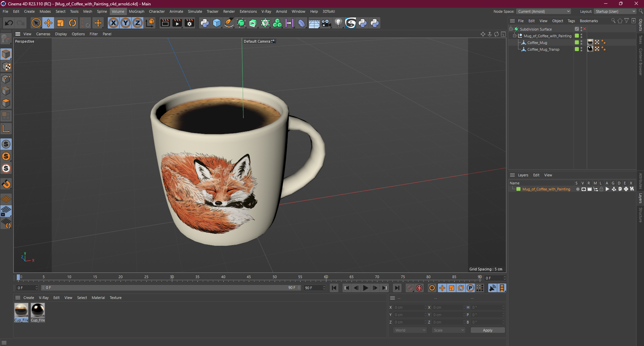Open the Volume menu

coord(118,11)
